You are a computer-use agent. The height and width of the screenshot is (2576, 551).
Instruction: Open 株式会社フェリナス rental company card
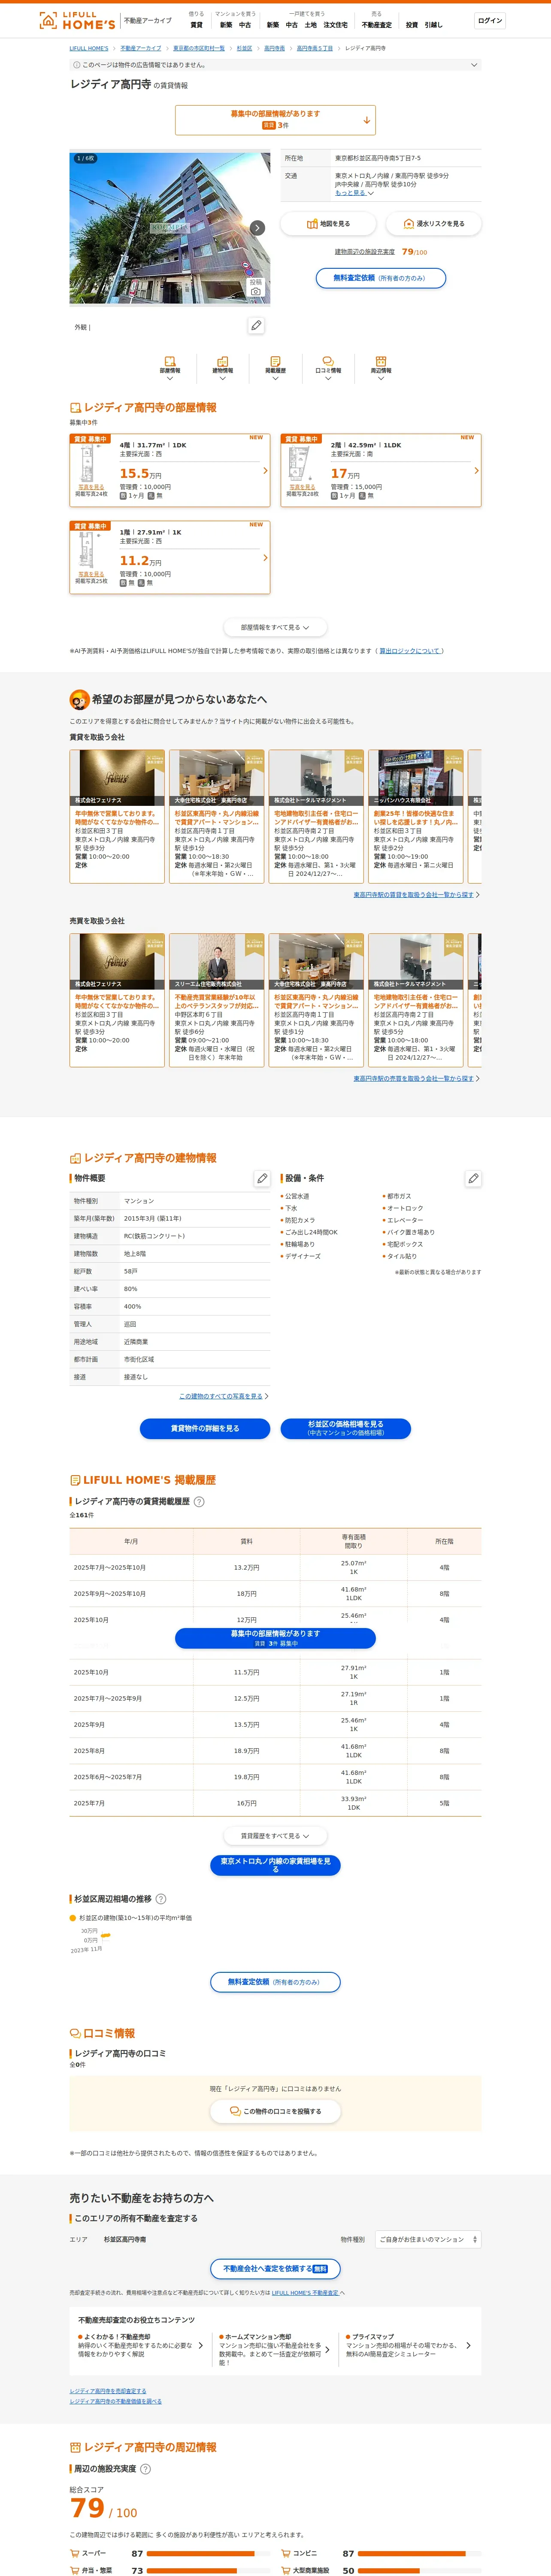pyautogui.click(x=117, y=816)
